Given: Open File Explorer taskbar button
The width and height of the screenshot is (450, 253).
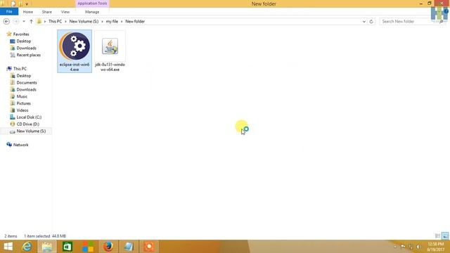Looking at the screenshot, I should (x=47, y=247).
